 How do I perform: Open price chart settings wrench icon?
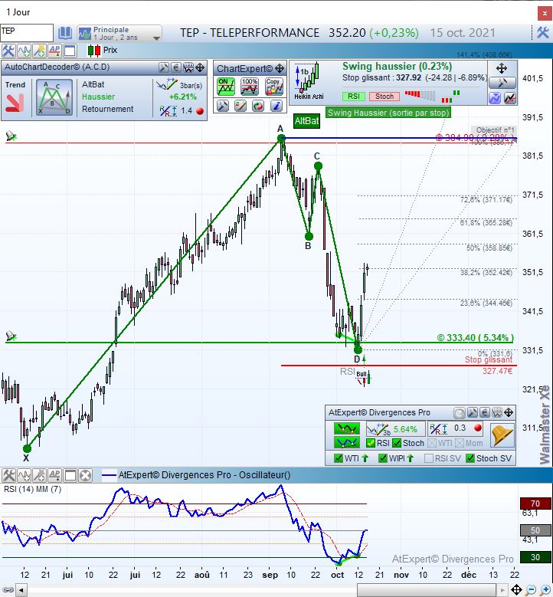[8, 51]
